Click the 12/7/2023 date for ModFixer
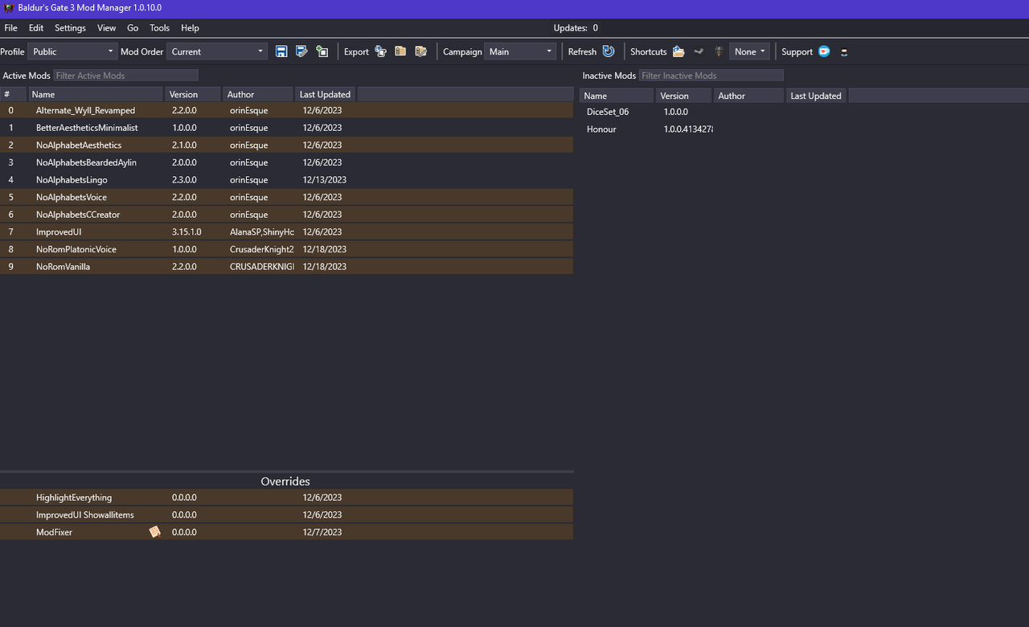The width and height of the screenshot is (1029, 627). pos(322,532)
